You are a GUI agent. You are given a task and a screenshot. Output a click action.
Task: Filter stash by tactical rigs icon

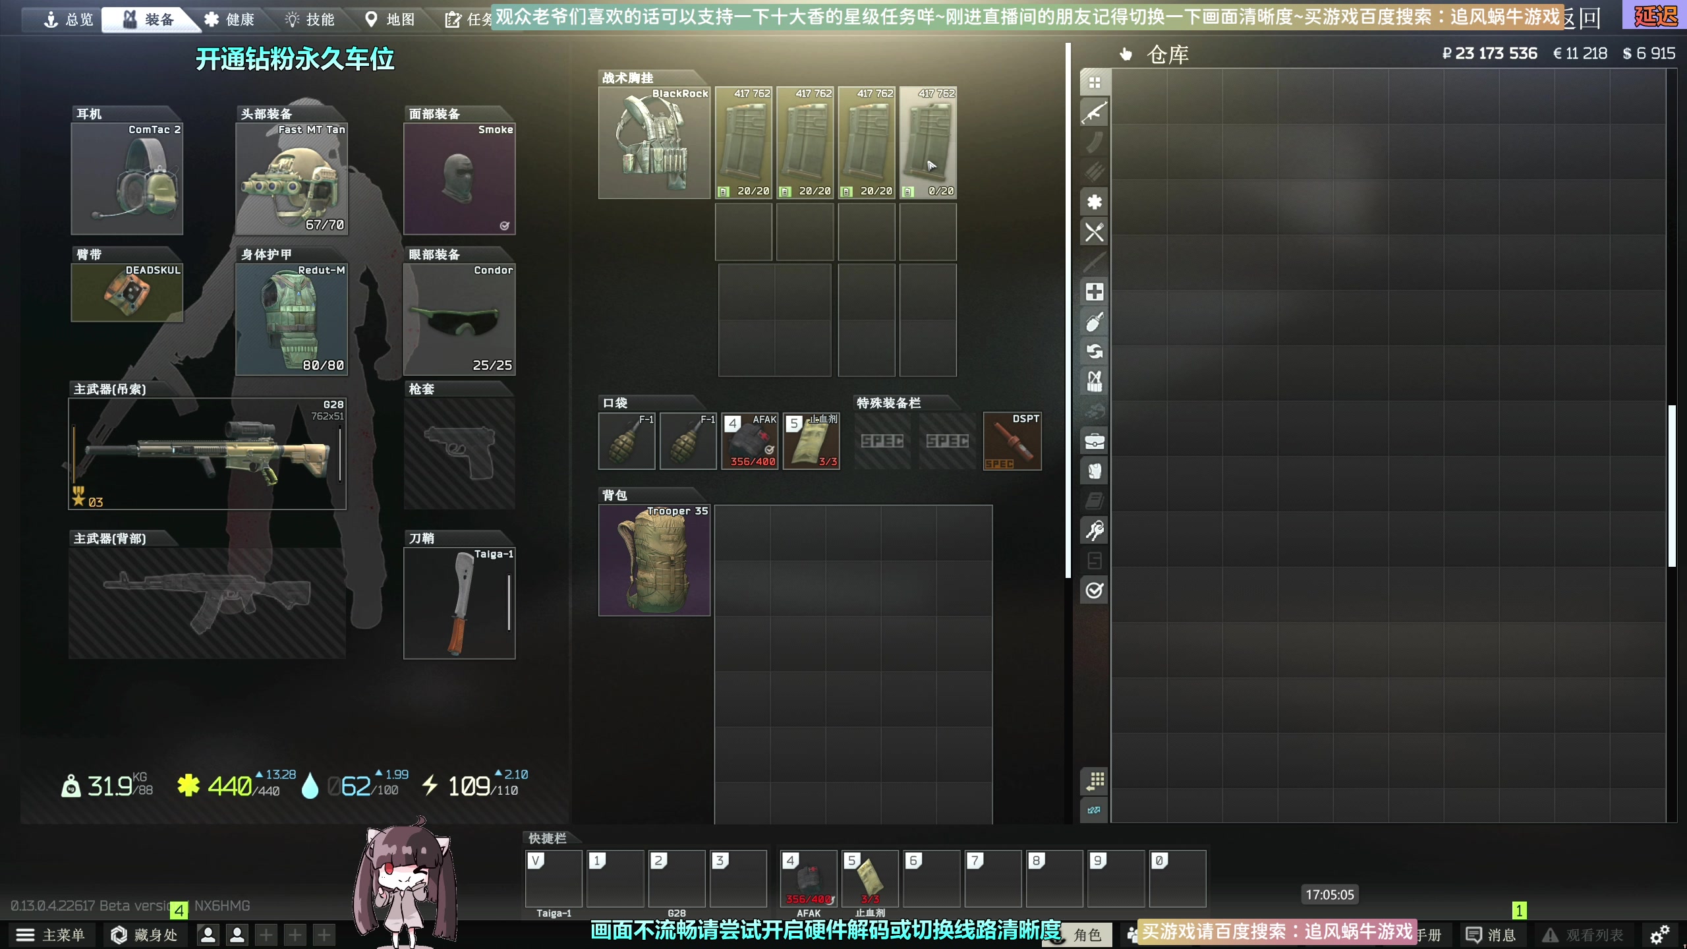tap(1094, 381)
